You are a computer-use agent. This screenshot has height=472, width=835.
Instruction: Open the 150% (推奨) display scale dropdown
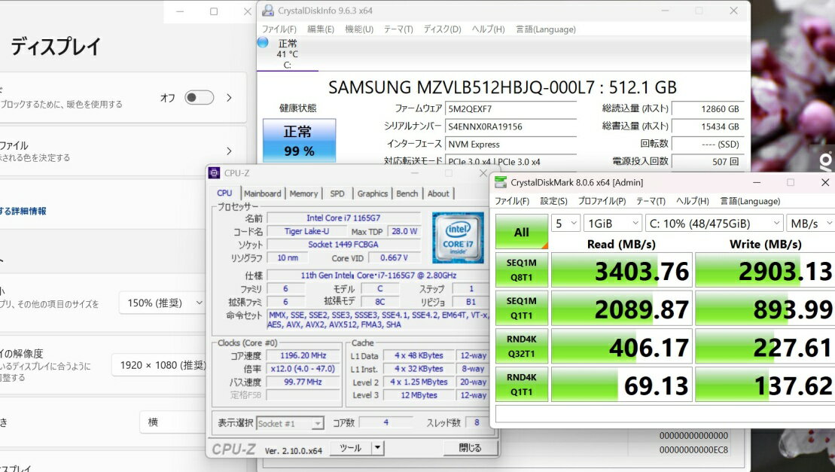(x=162, y=303)
